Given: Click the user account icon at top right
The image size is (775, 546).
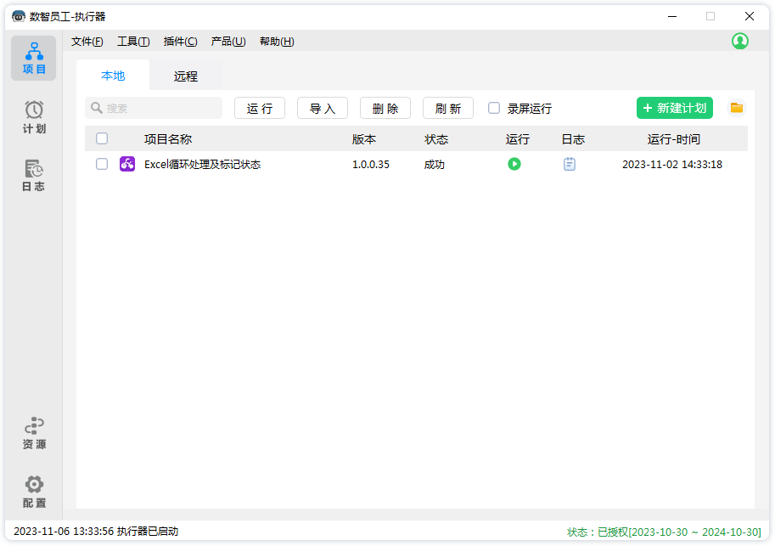Looking at the screenshot, I should click(x=739, y=40).
